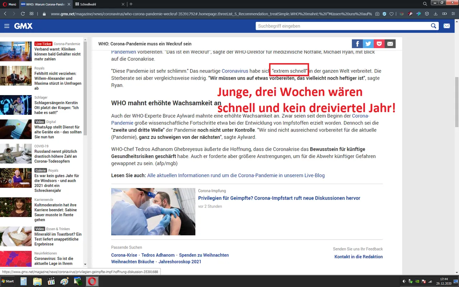Share article on Twitter
The image size is (459, 287).
[368, 44]
